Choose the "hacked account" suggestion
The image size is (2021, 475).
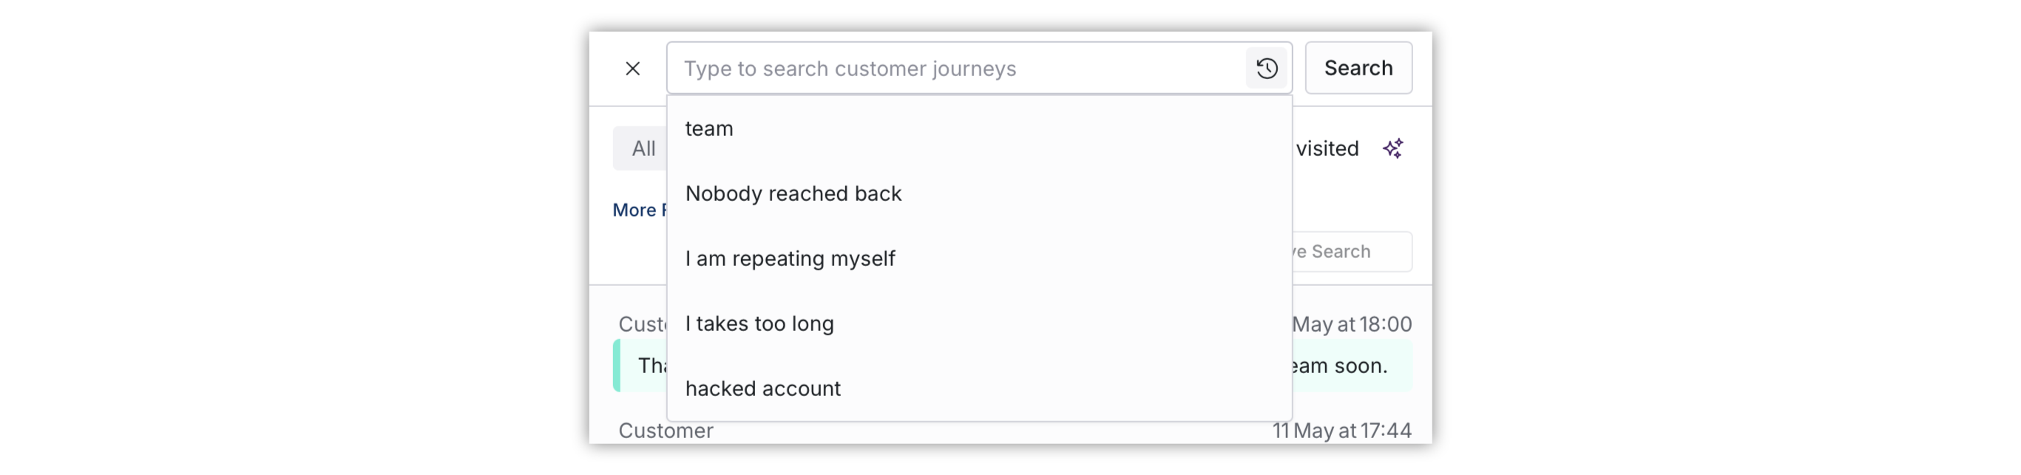[x=979, y=389]
